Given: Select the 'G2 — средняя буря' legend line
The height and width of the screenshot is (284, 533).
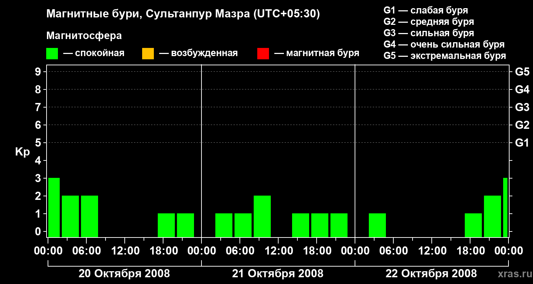Looking at the screenshot, I should pyautogui.click(x=429, y=22).
